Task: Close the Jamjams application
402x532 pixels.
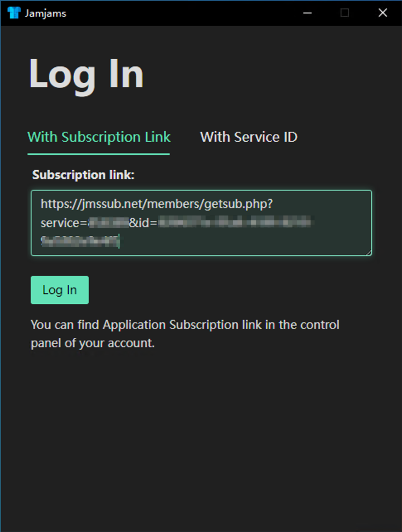Action: tap(383, 13)
